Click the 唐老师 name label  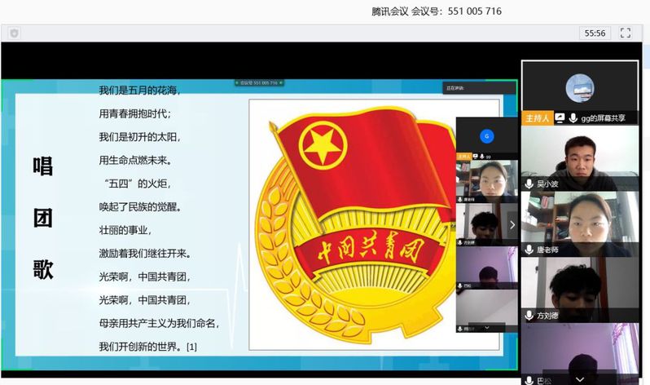(x=547, y=250)
